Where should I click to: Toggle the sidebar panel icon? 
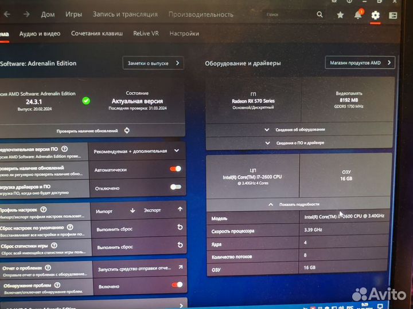[393, 15]
